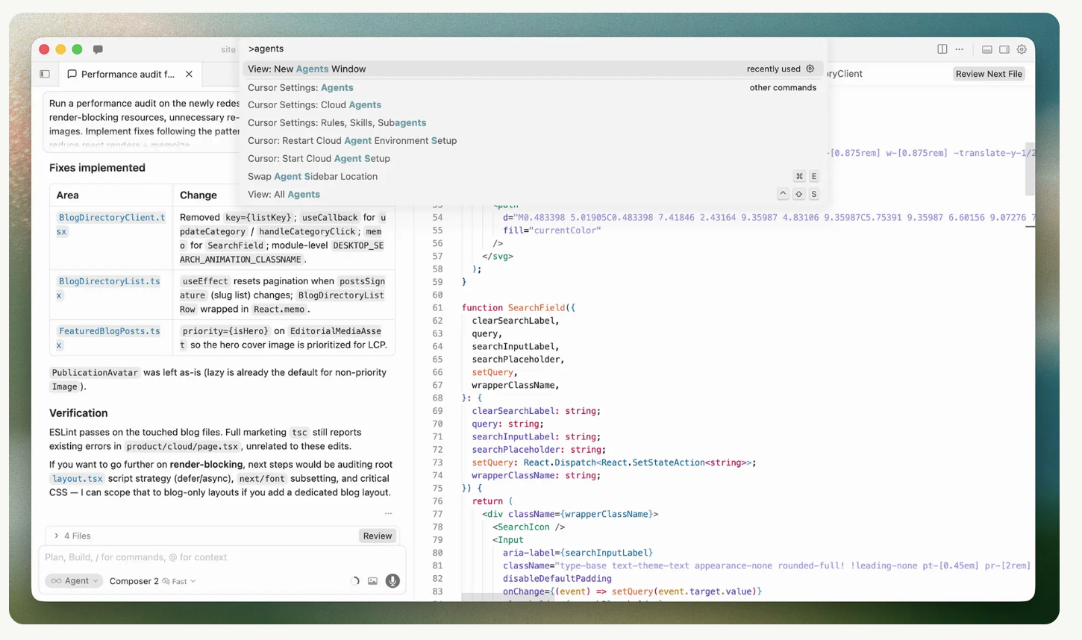Attach an image to the prompt

[x=372, y=581]
